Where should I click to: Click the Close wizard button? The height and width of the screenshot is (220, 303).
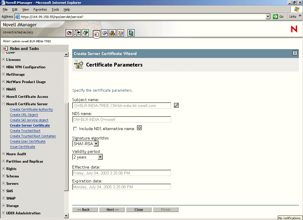(x=139, y=210)
